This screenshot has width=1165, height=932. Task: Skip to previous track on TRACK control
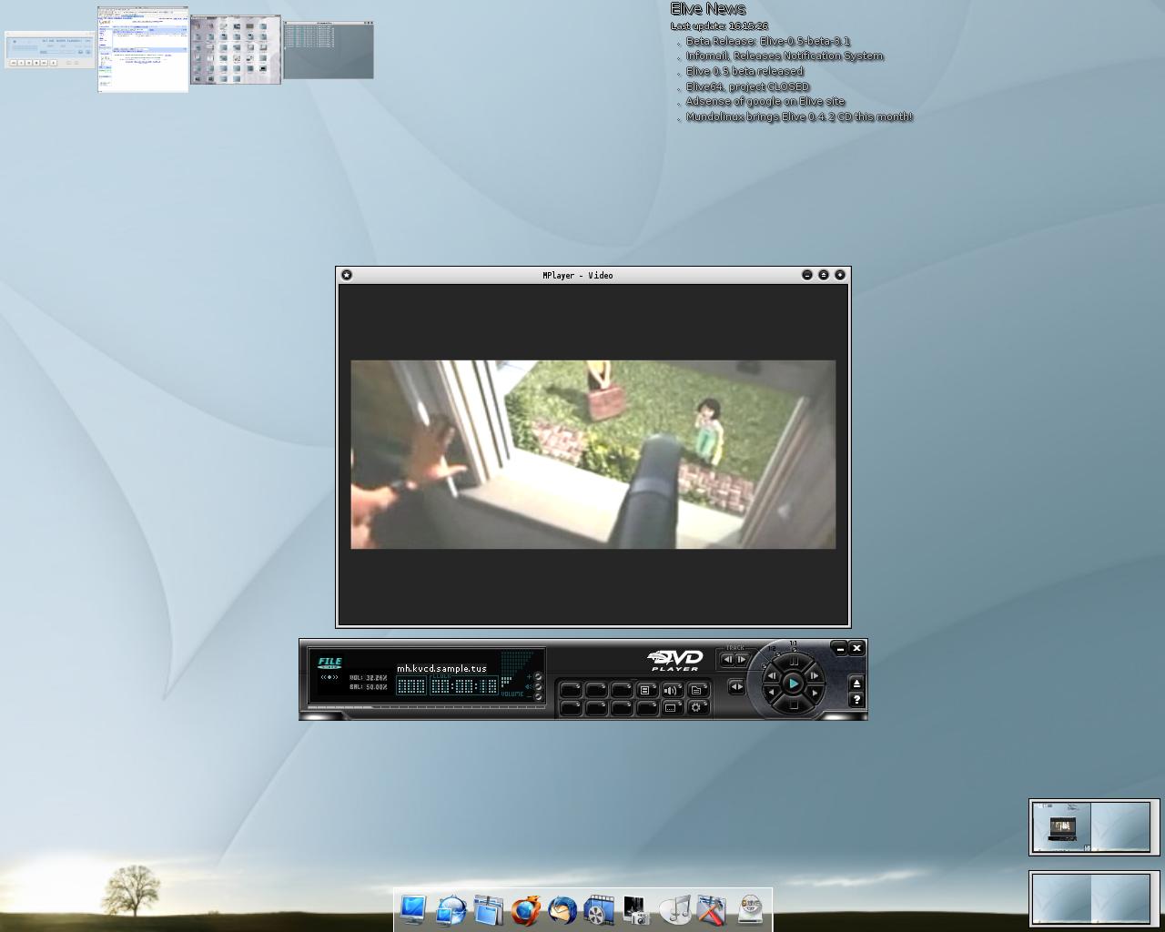728,660
